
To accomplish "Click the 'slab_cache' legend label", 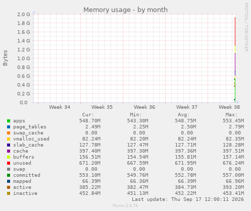I will point(28,145).
